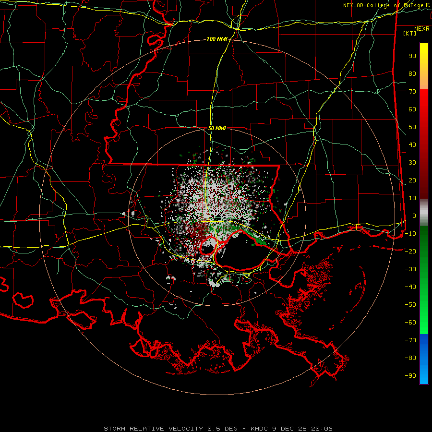Click the 10 value on velocity scale
This screenshot has width=432, height=432.
pos(412,198)
